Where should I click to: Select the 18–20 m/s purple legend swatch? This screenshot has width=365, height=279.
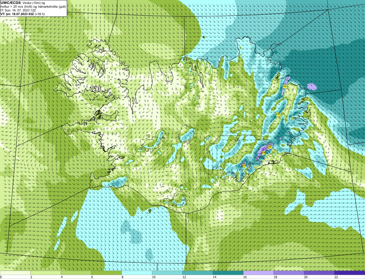[289, 273]
